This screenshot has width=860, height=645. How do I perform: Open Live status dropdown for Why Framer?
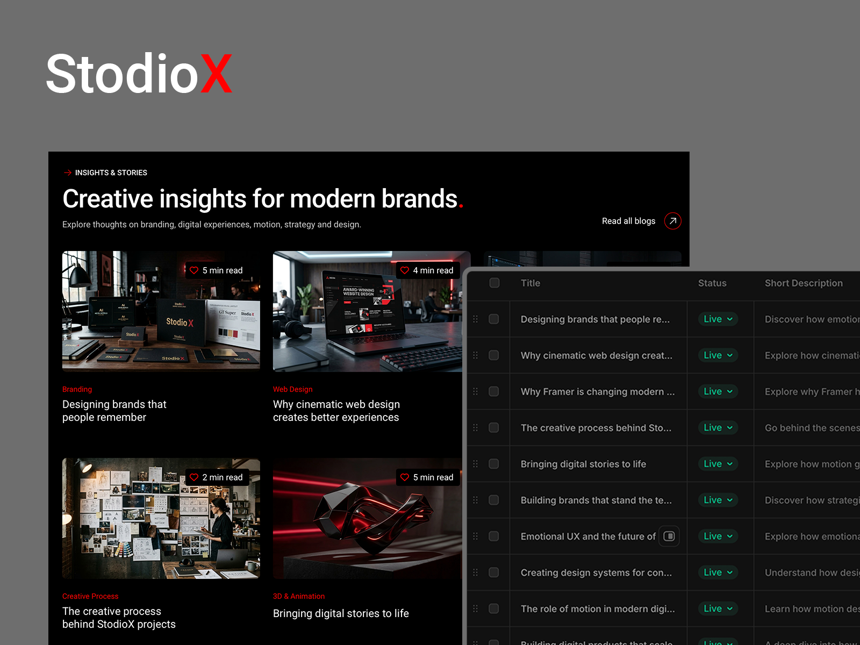pos(718,391)
